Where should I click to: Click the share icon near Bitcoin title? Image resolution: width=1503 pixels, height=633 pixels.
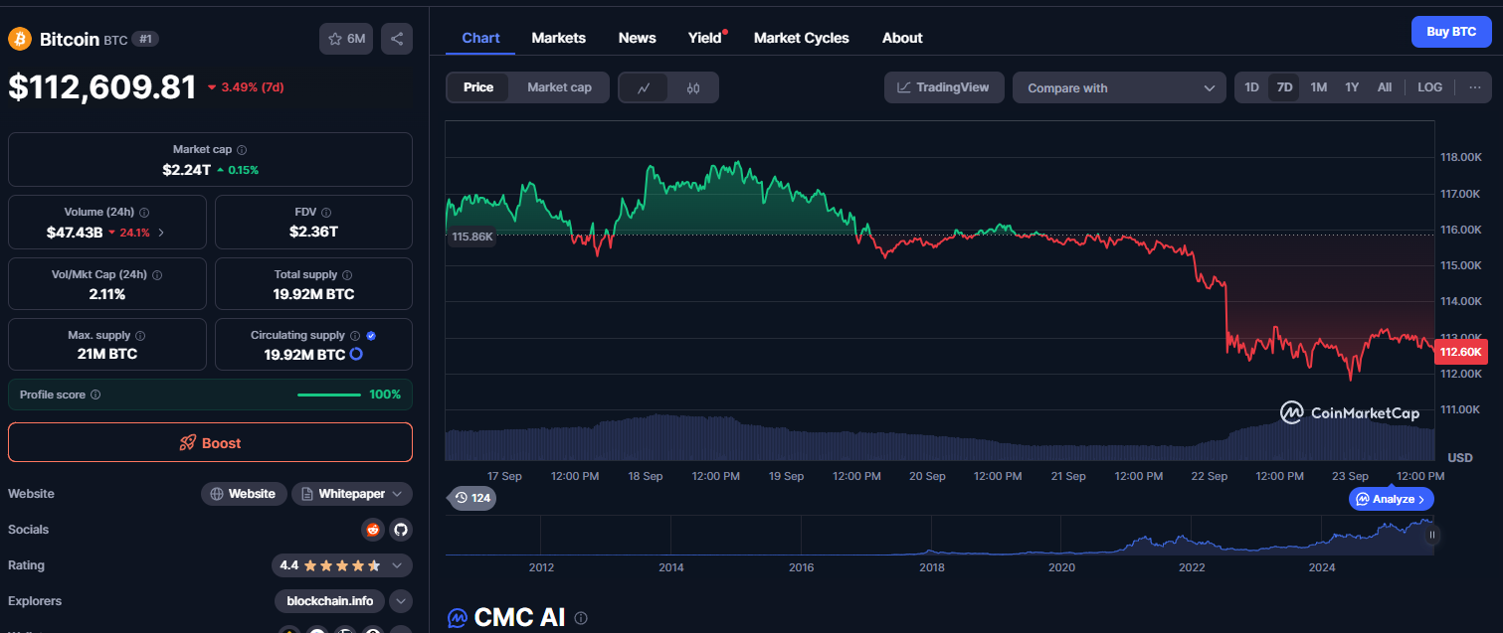tap(397, 39)
